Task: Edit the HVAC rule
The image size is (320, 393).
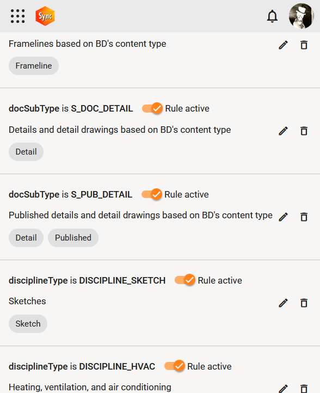Action: (x=283, y=389)
